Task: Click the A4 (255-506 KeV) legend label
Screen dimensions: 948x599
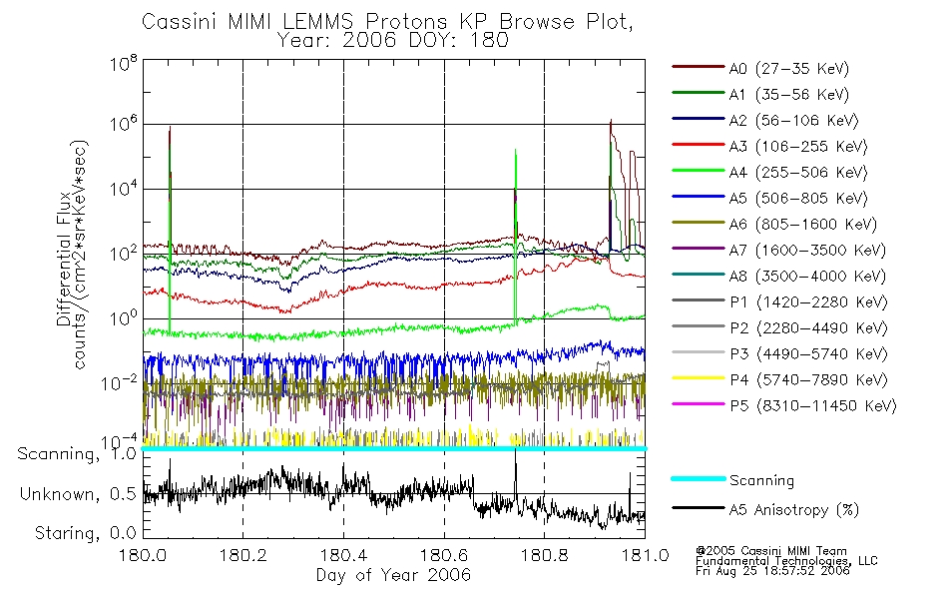Action: pyautogui.click(x=798, y=173)
